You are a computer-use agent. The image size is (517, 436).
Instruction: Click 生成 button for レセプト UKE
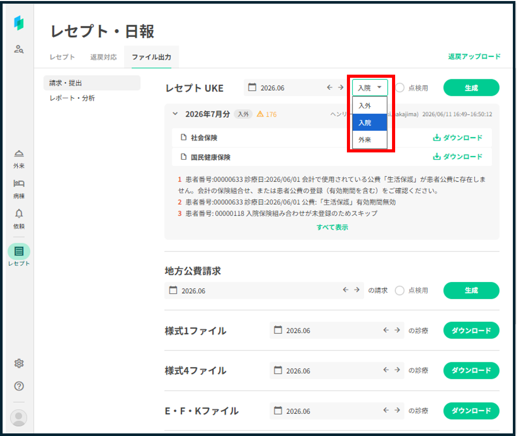(x=471, y=88)
